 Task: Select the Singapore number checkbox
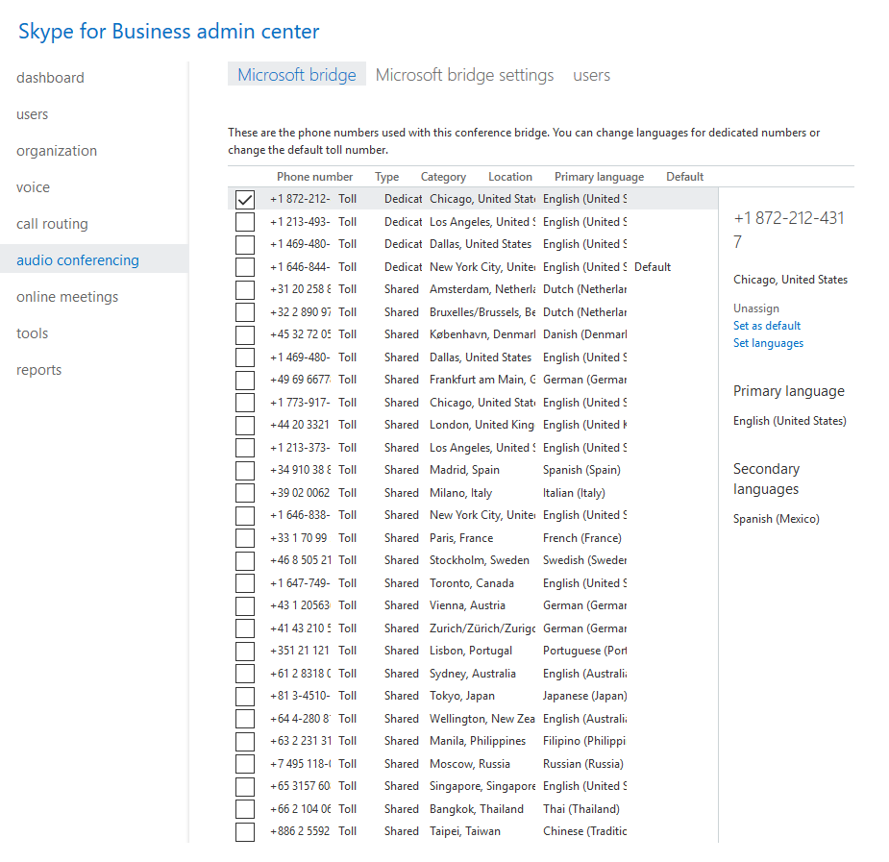pyautogui.click(x=245, y=787)
